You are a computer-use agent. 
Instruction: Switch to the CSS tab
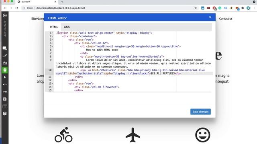pos(67,27)
